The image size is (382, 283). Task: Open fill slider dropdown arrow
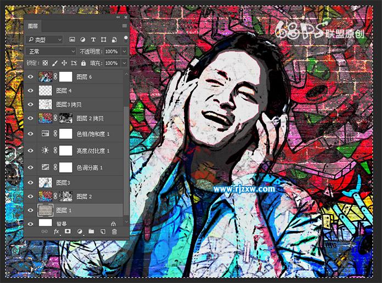click(x=125, y=63)
